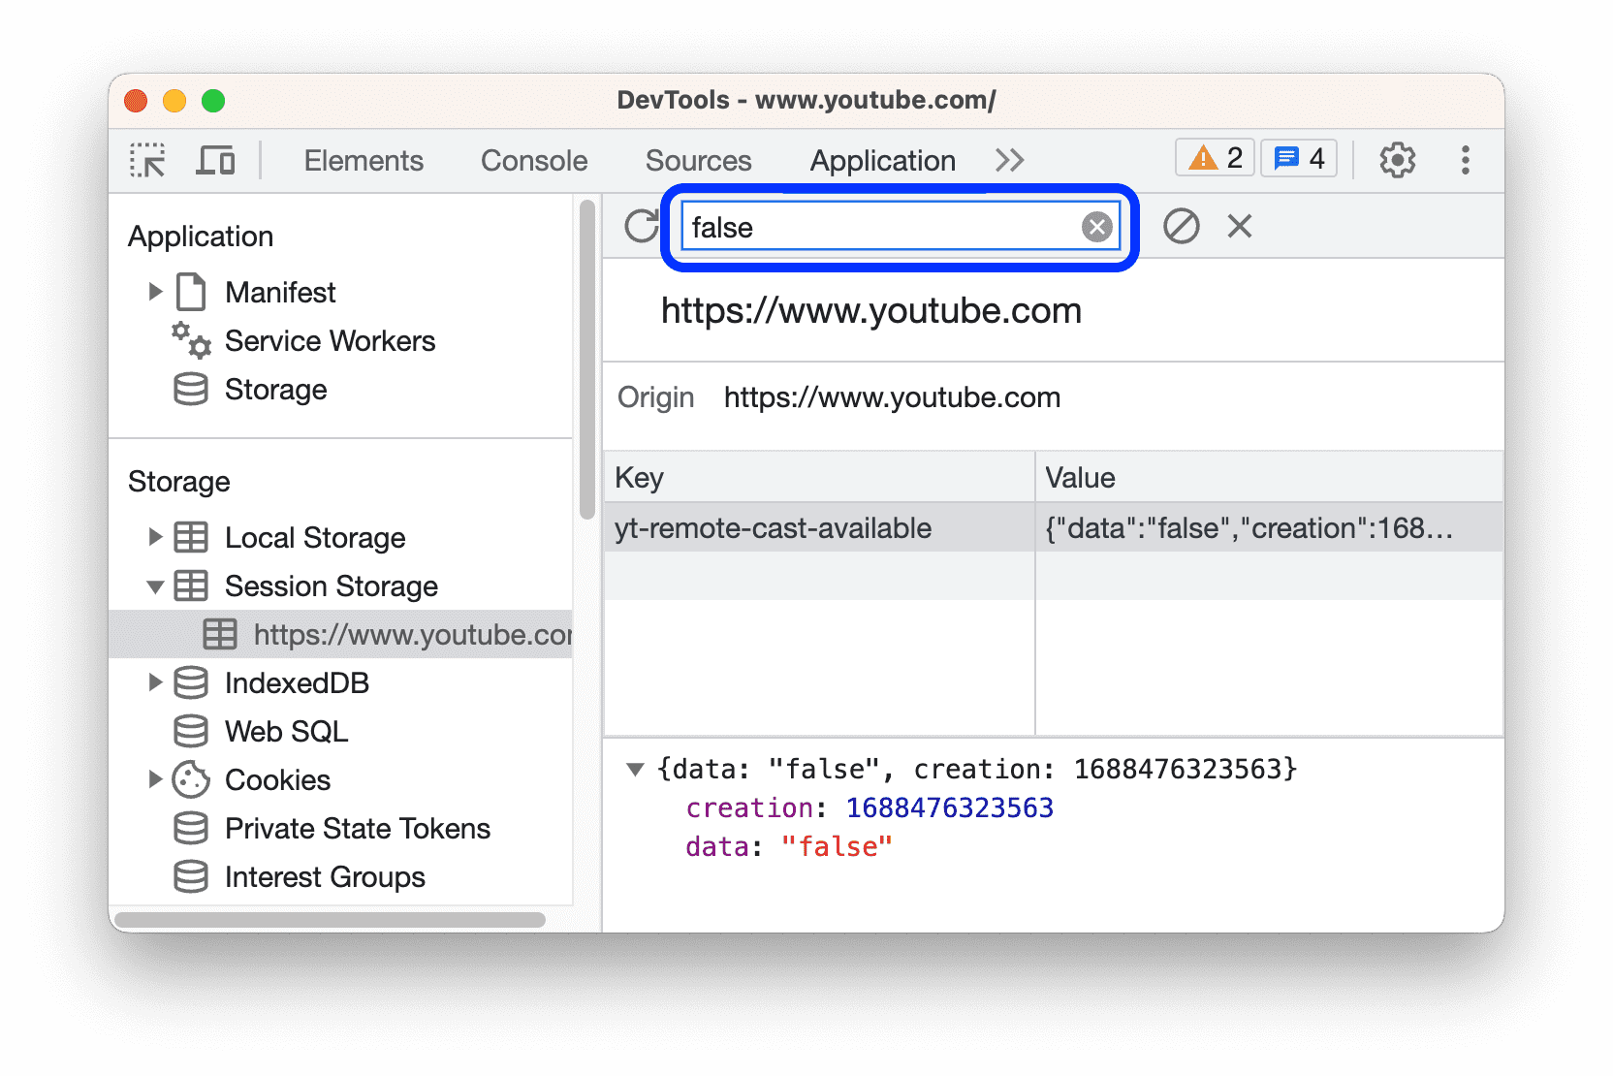
Task: Switch to the Console tab
Action: click(533, 160)
